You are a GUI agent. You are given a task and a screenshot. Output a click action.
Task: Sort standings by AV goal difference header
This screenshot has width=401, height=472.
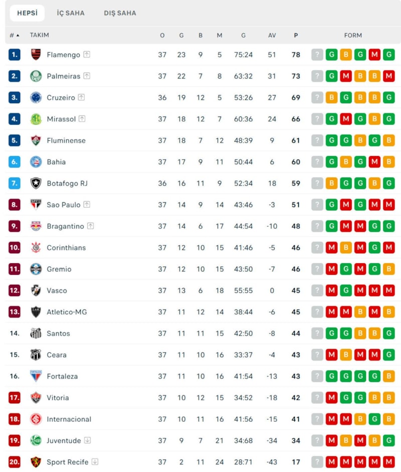[x=272, y=36]
